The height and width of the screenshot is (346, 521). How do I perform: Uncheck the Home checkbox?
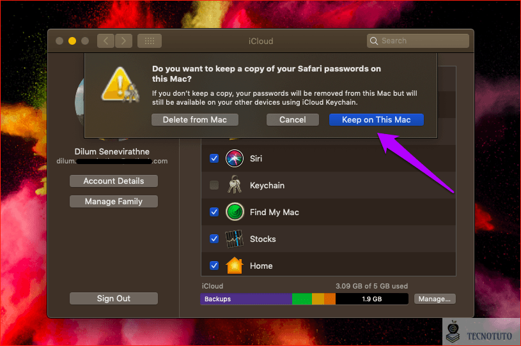pos(214,266)
